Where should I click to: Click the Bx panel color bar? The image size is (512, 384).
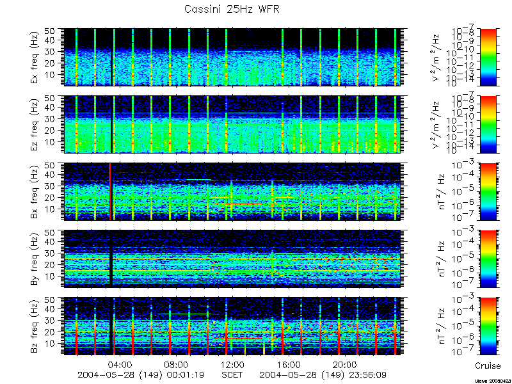pos(488,191)
